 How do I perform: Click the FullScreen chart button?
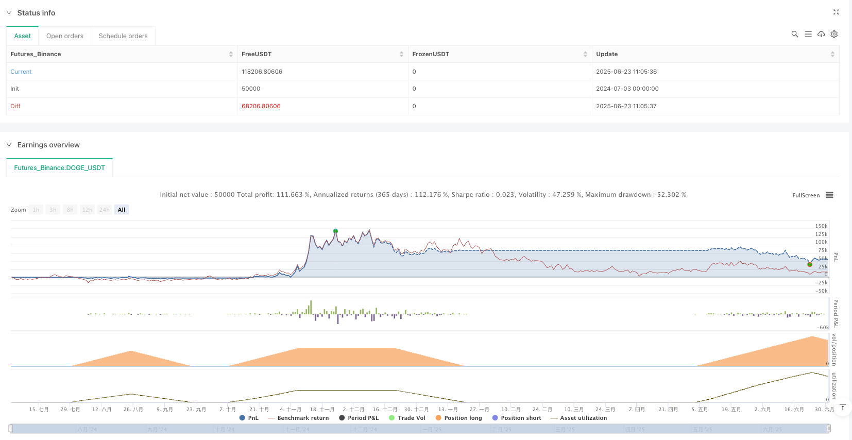806,195
